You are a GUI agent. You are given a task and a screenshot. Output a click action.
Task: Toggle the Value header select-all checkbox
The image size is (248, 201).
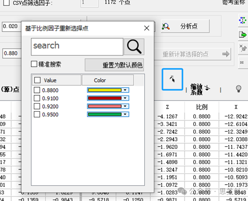[x=37, y=80]
